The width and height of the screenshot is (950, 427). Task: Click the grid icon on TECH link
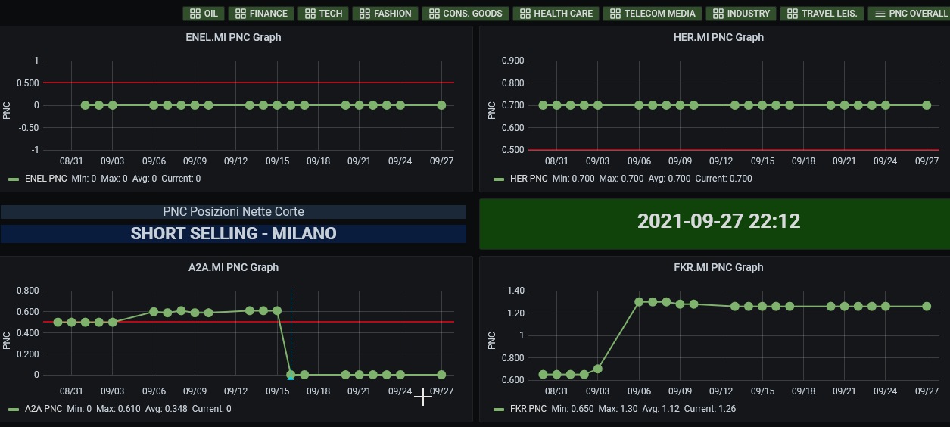[309, 14]
